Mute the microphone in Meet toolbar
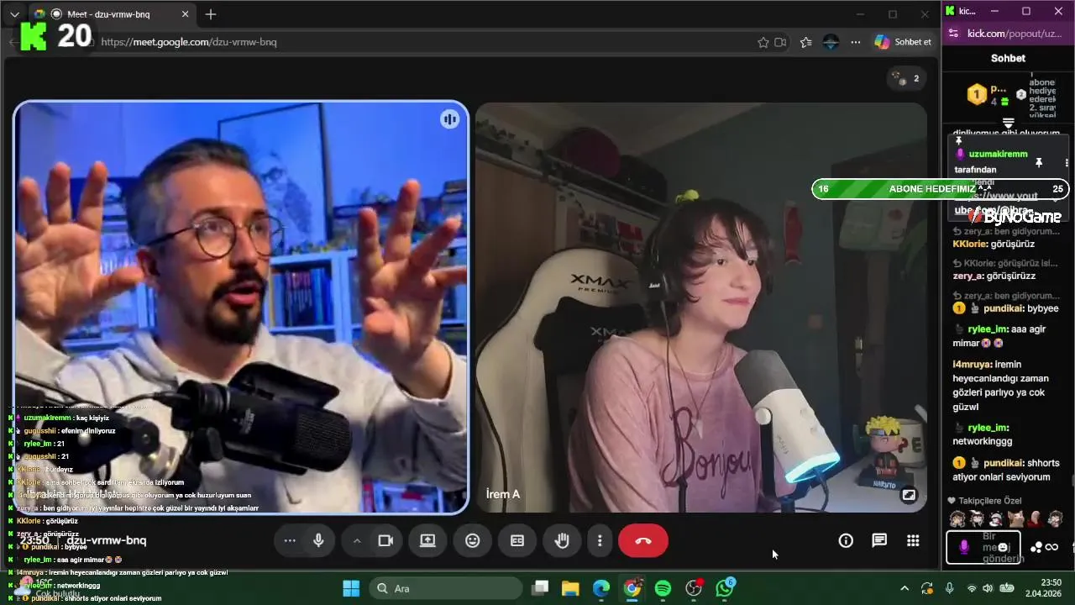Screen dimensions: 1075x605 click(318, 541)
